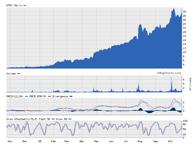Screen dimensions: 195x150
Task: Click the Oct month axis label
Action: 170,141
